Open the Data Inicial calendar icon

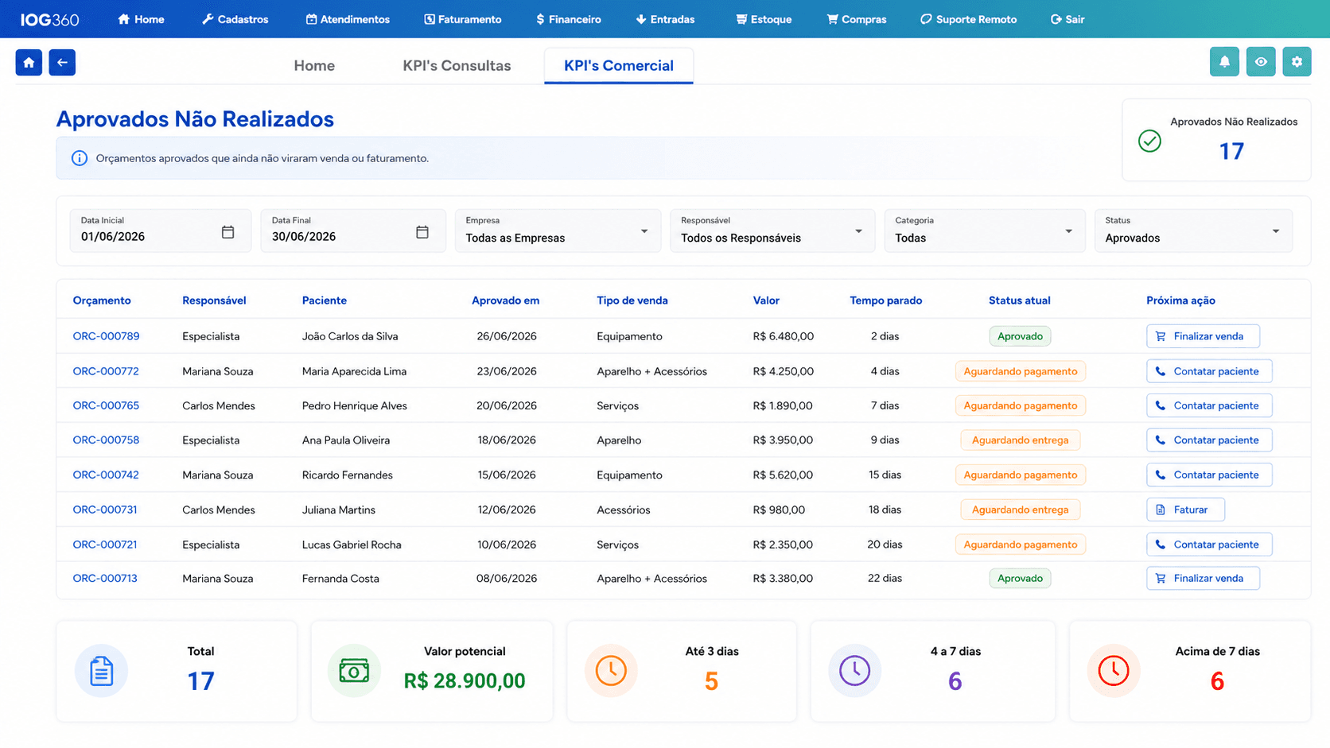point(227,232)
